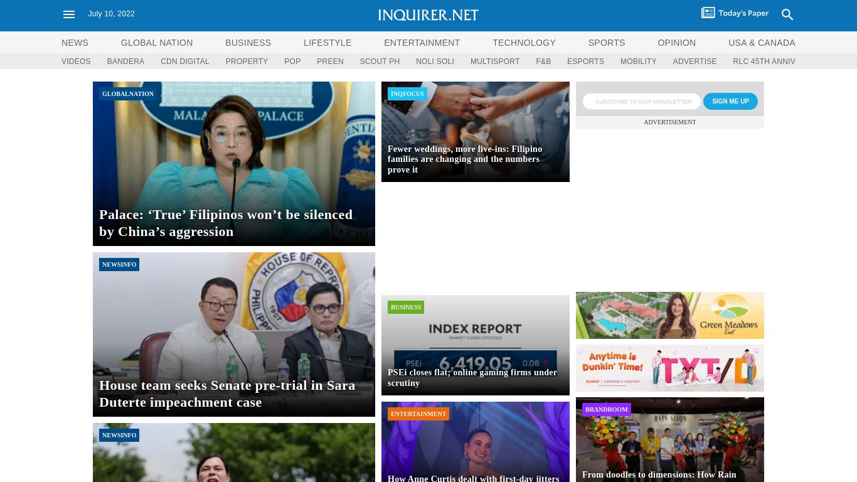Click the SIGN ME UP button
Screen dimensions: 857x482
pos(730,102)
